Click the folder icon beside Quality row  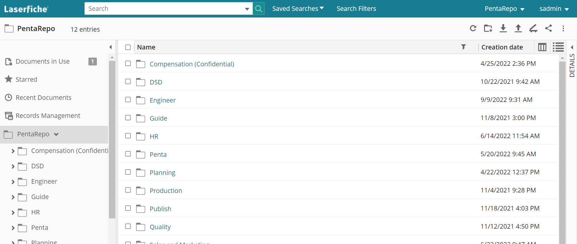[141, 227]
